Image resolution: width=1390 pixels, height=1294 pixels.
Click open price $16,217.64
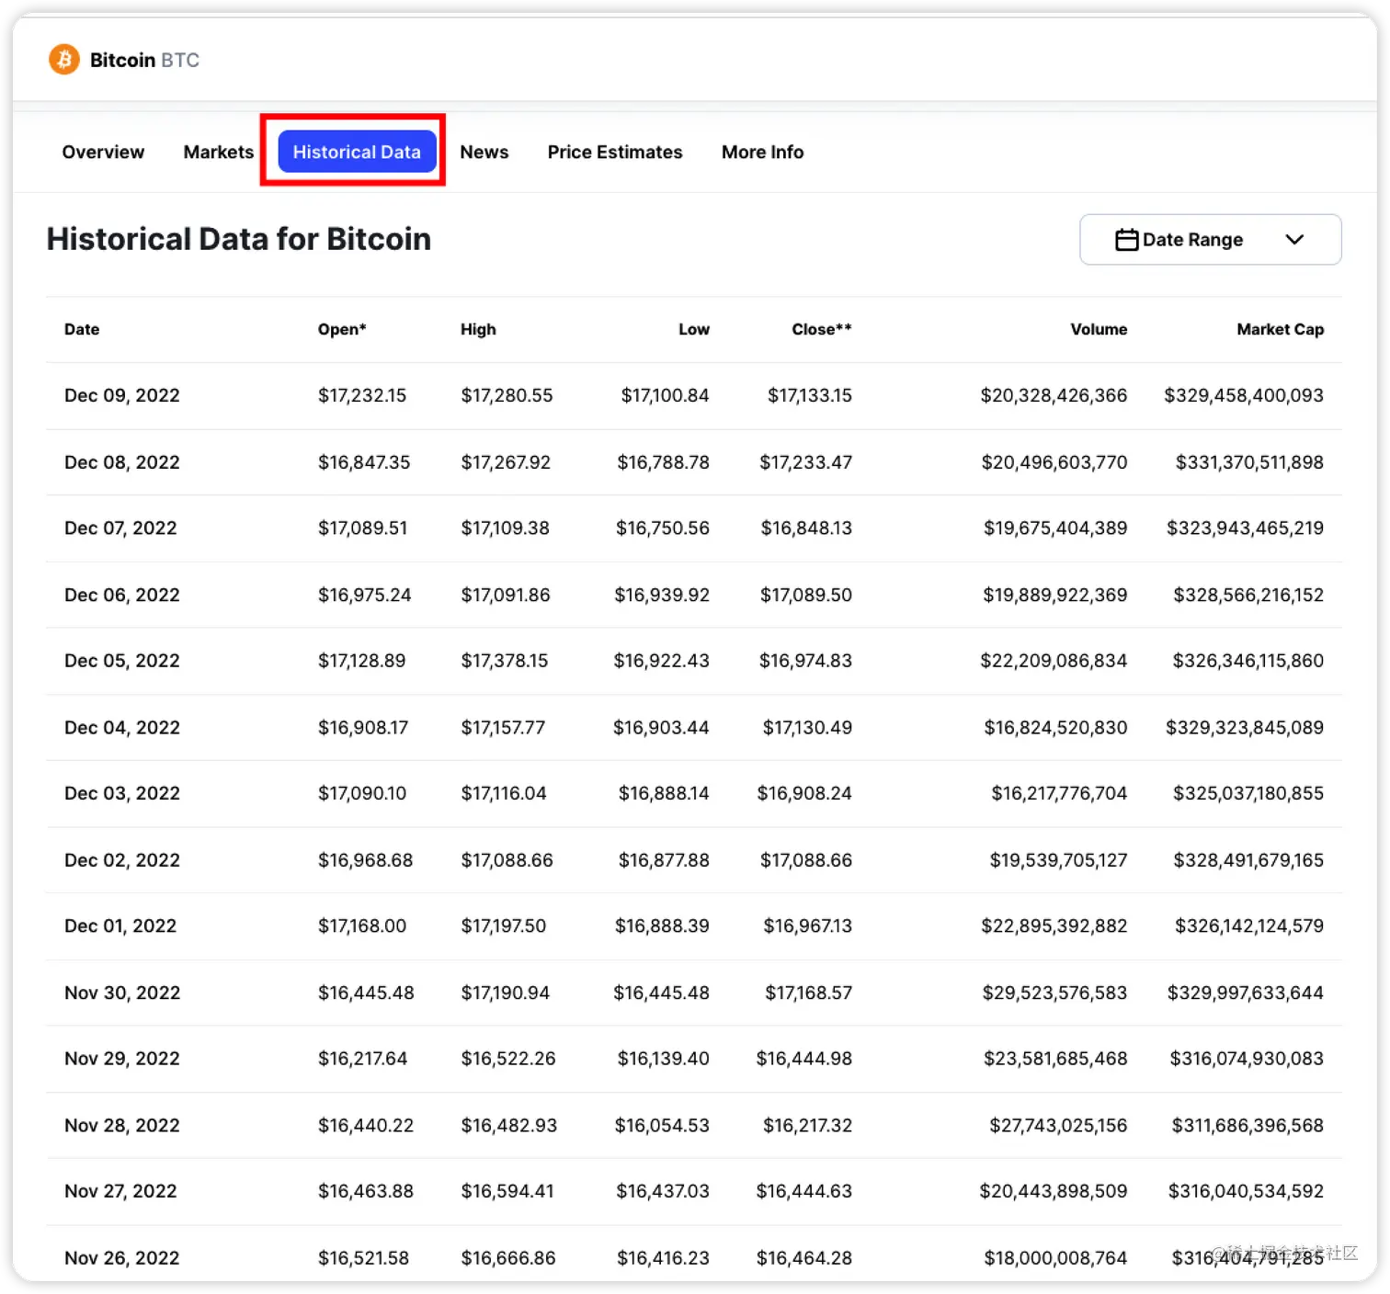pos(362,1059)
